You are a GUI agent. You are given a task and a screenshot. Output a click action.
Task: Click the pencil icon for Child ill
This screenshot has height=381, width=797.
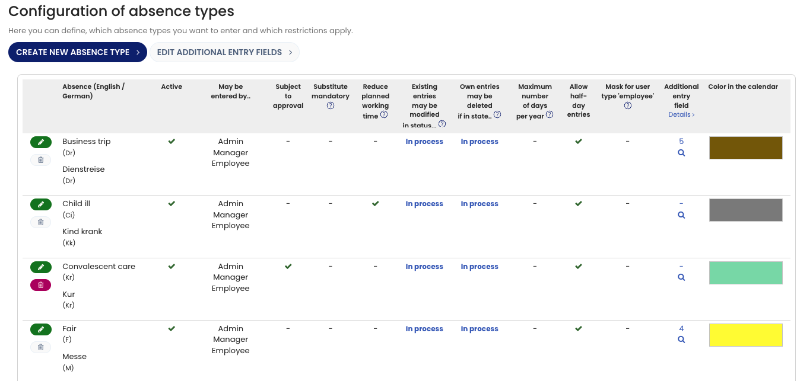pos(40,204)
